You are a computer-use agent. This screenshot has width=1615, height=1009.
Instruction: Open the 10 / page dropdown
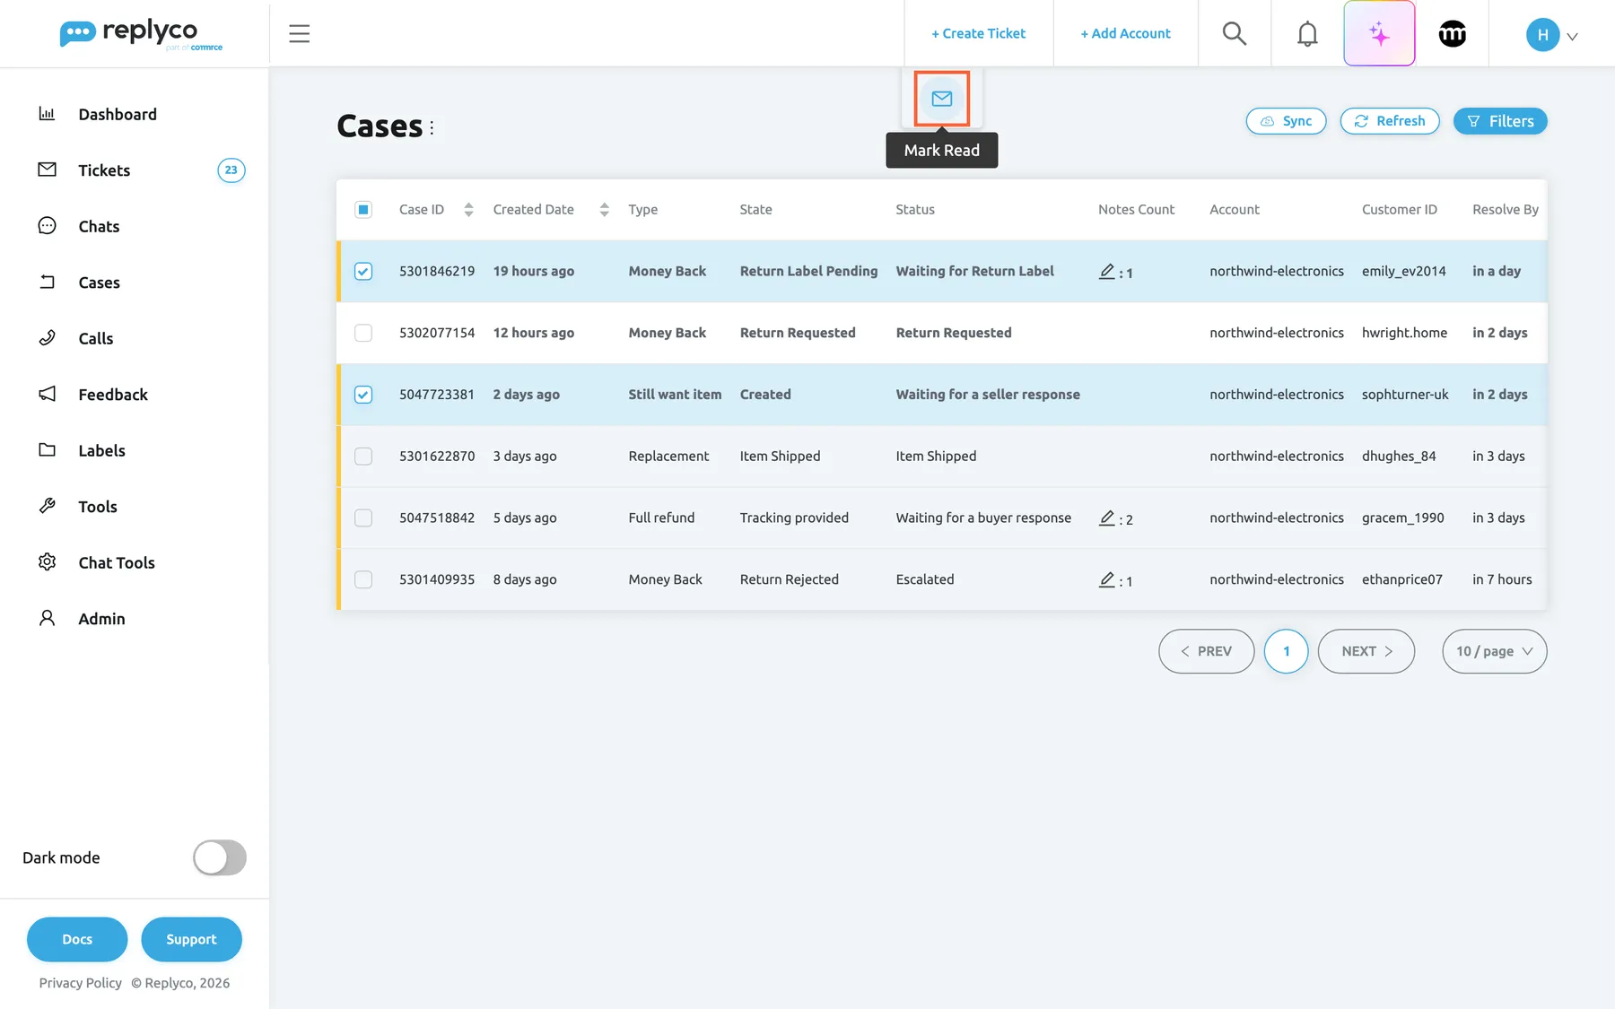pyautogui.click(x=1494, y=651)
